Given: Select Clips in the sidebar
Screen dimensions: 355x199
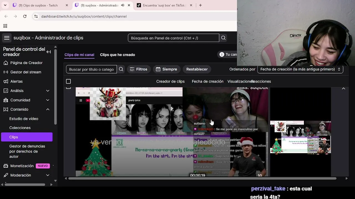Looking at the screenshot, I should tap(27, 137).
